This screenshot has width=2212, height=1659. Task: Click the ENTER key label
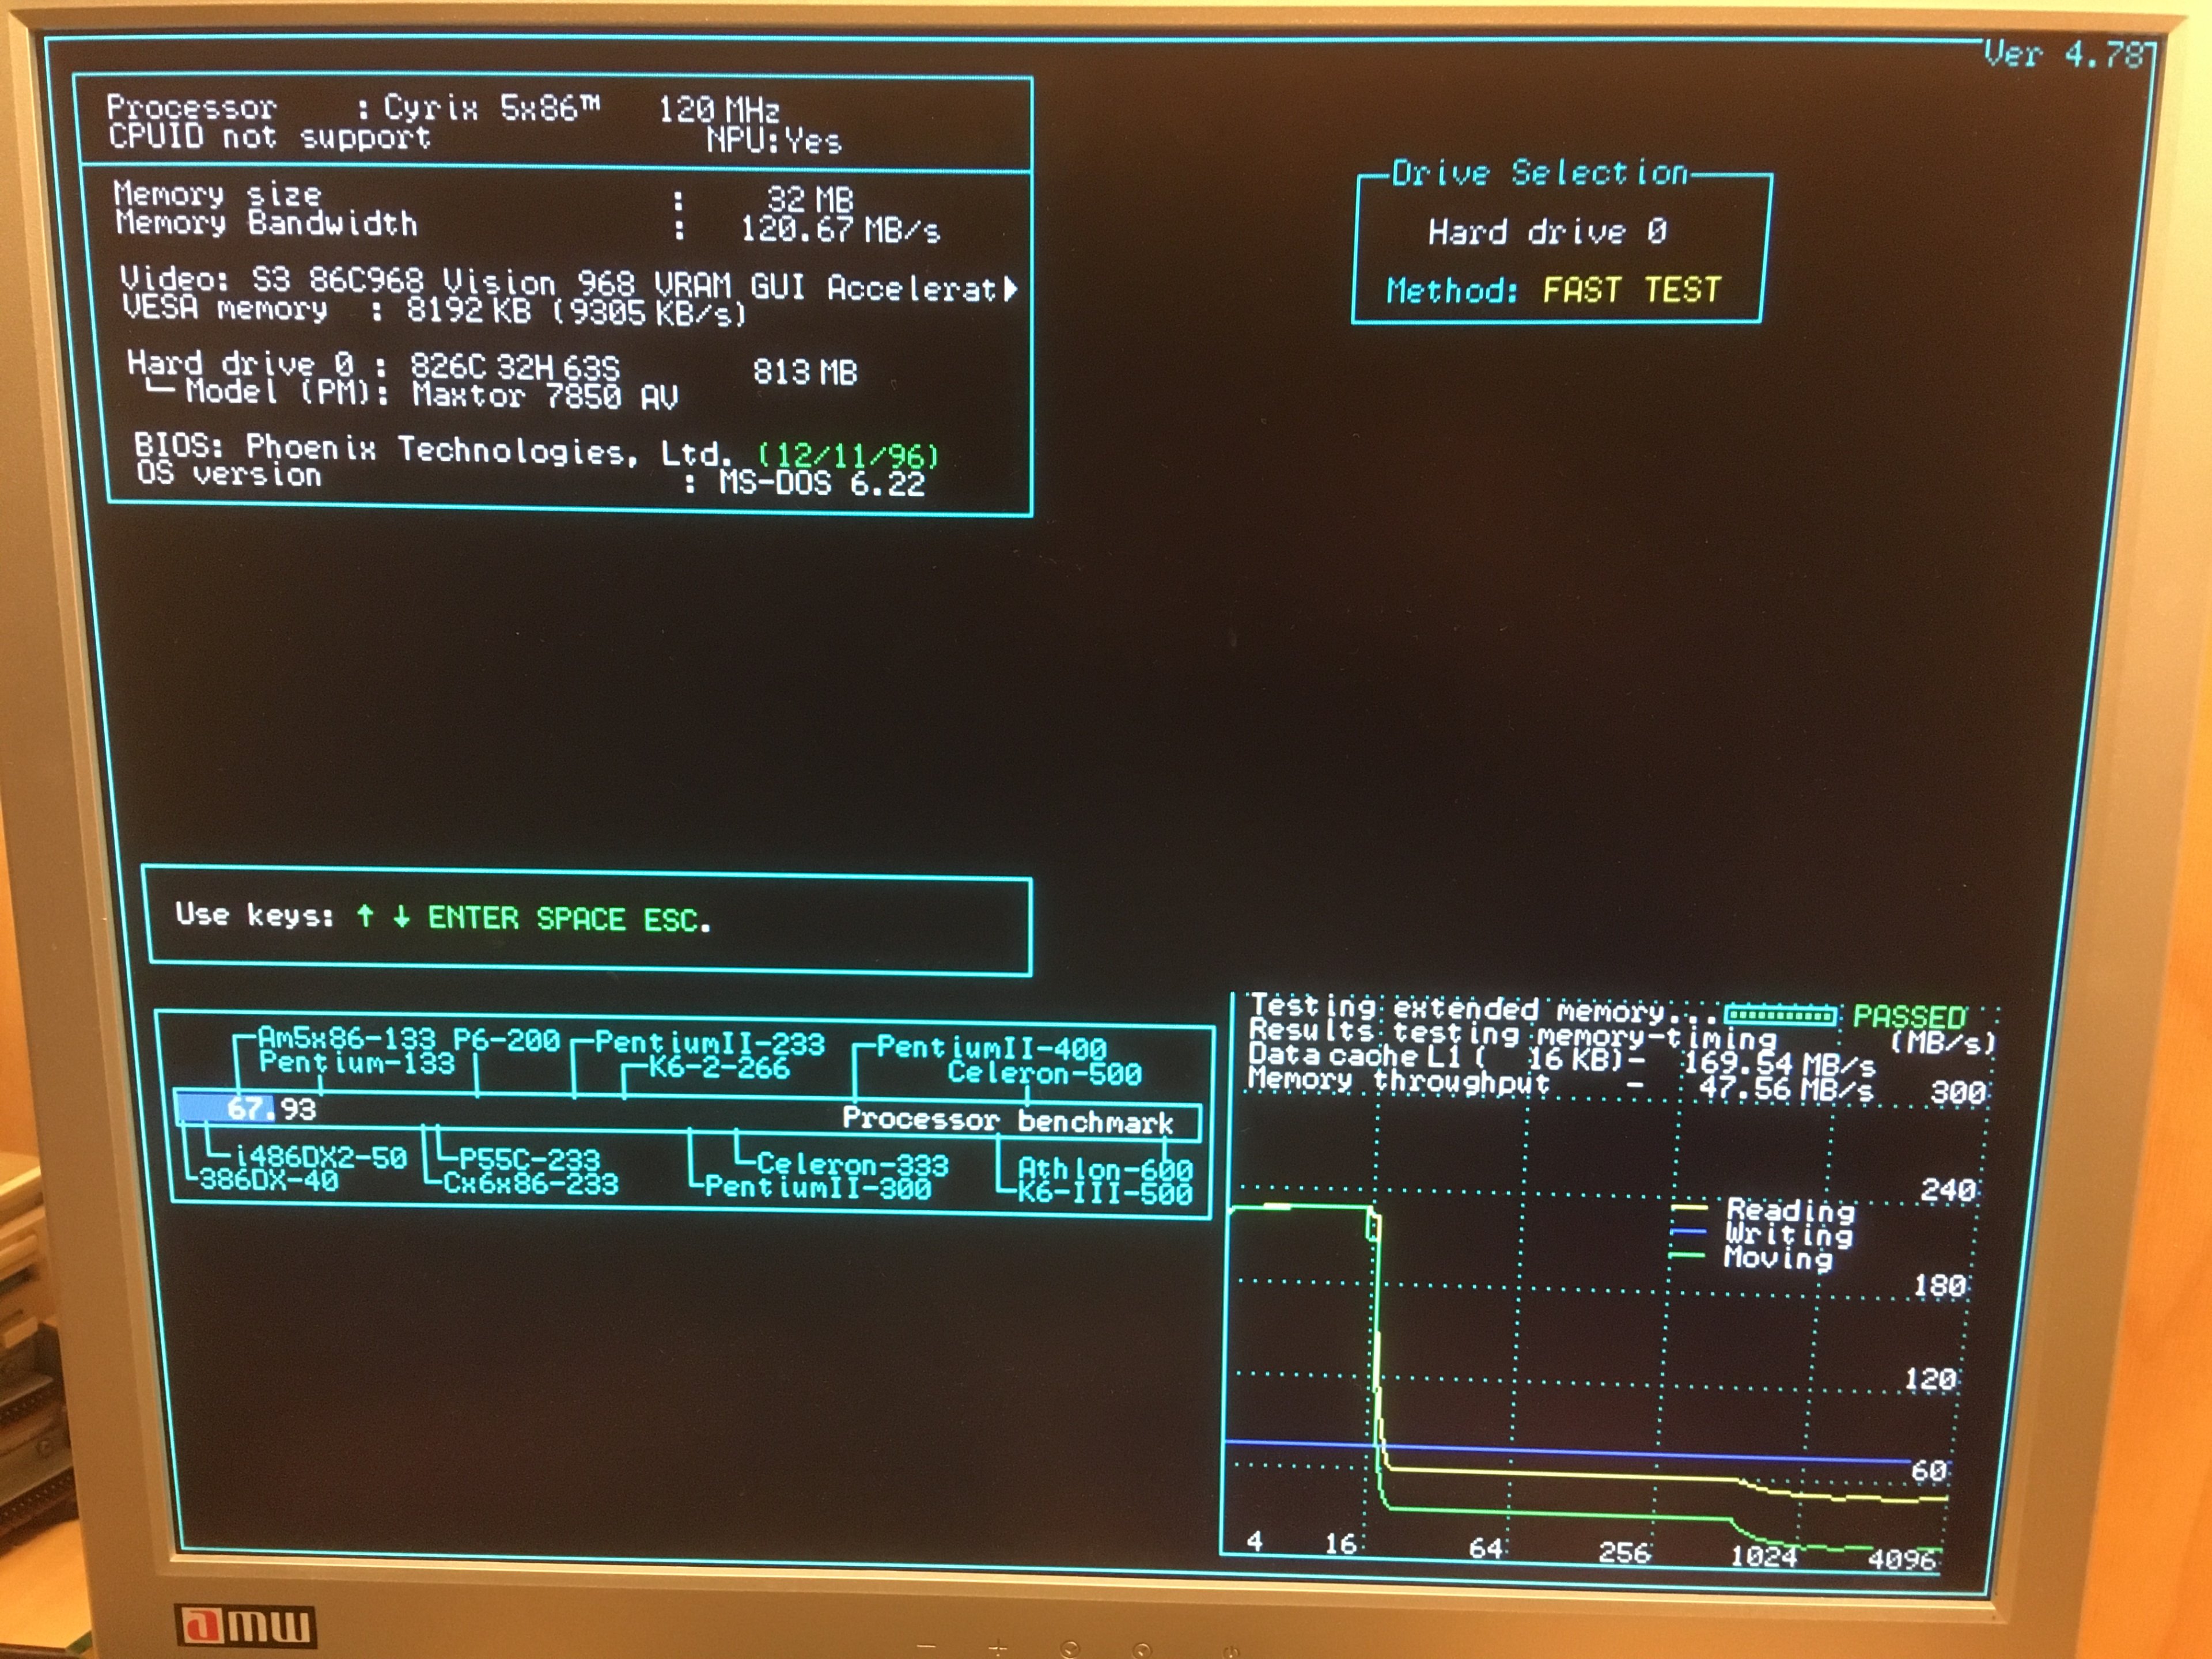(473, 917)
